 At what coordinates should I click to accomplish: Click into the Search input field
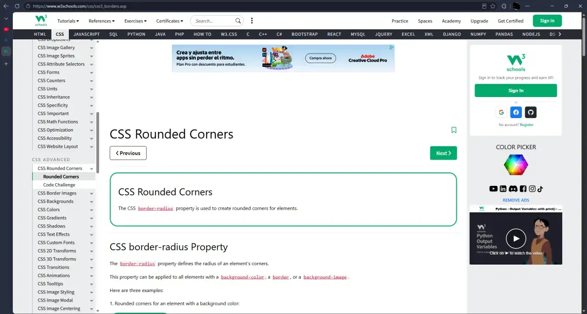tap(214, 21)
